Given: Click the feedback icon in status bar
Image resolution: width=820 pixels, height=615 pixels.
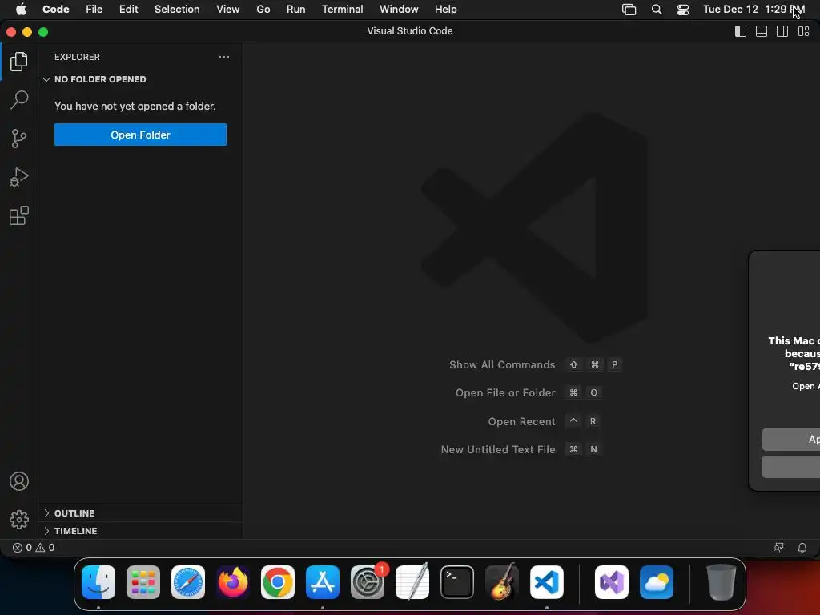Looking at the screenshot, I should point(778,548).
